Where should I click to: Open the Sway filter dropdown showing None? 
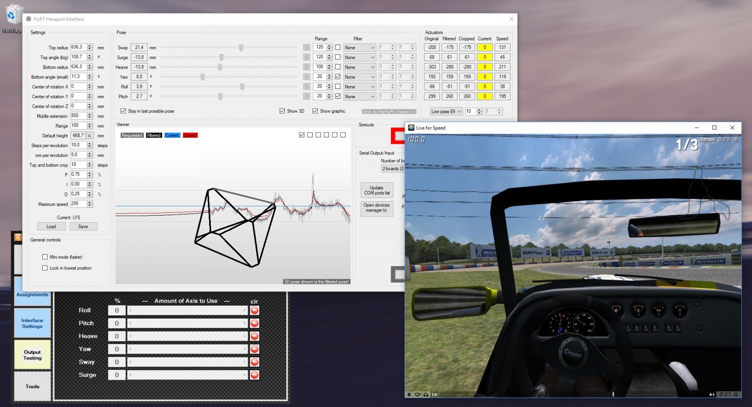[360, 47]
